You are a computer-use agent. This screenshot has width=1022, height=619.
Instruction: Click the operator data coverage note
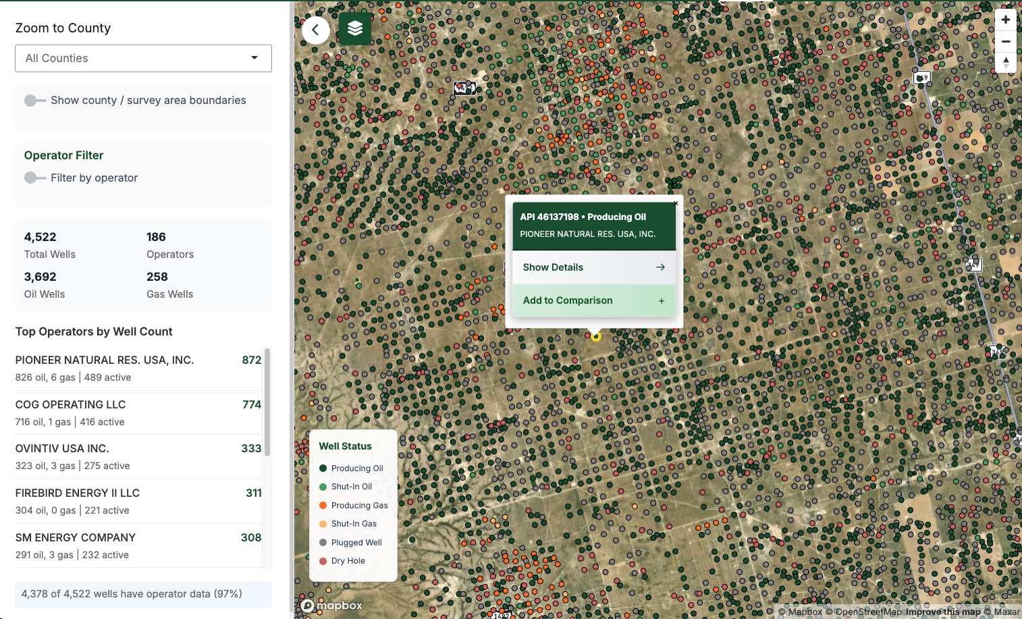coord(143,594)
